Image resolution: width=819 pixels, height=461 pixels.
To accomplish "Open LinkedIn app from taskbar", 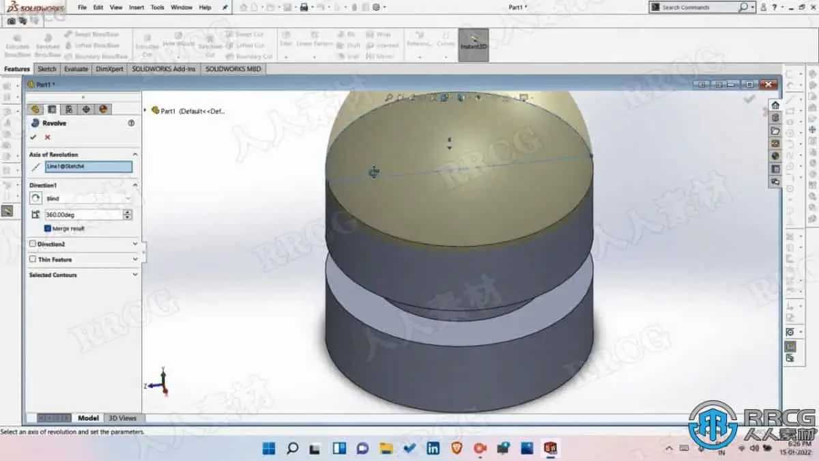I will (433, 448).
